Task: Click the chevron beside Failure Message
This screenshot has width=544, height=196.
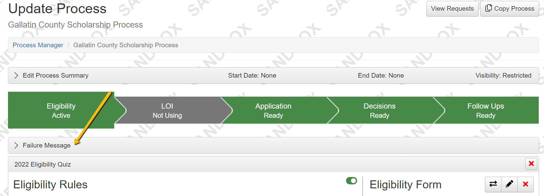Action: tap(16, 145)
